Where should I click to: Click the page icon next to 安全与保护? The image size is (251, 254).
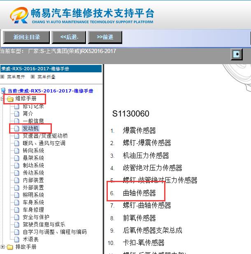tap(16, 217)
